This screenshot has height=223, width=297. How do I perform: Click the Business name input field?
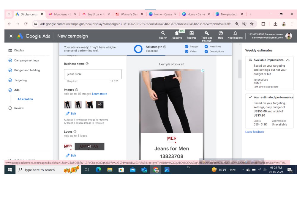[x=93, y=74]
